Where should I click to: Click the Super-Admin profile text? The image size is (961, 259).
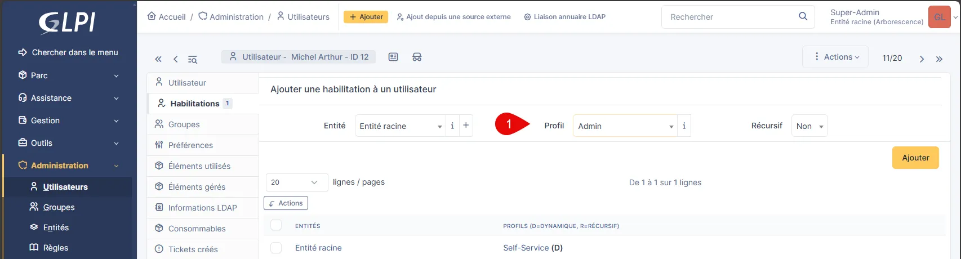point(855,12)
